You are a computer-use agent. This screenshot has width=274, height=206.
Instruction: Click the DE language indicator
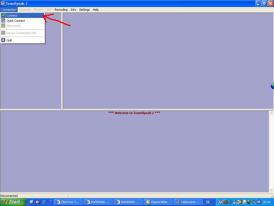click(x=208, y=202)
